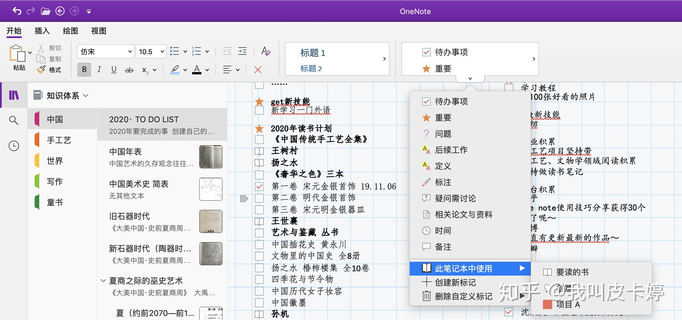The height and width of the screenshot is (320, 682).
Task: Switch to the 视图 tab
Action: 99,31
